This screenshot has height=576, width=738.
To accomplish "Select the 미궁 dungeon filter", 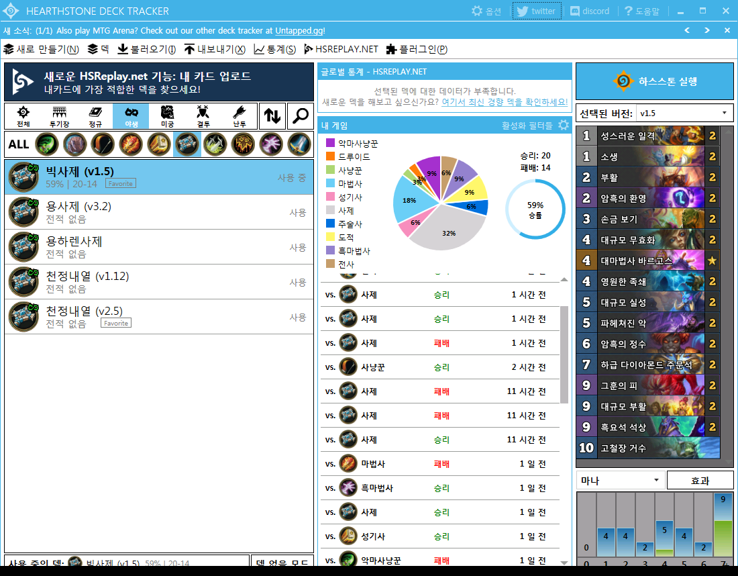I will click(x=167, y=116).
